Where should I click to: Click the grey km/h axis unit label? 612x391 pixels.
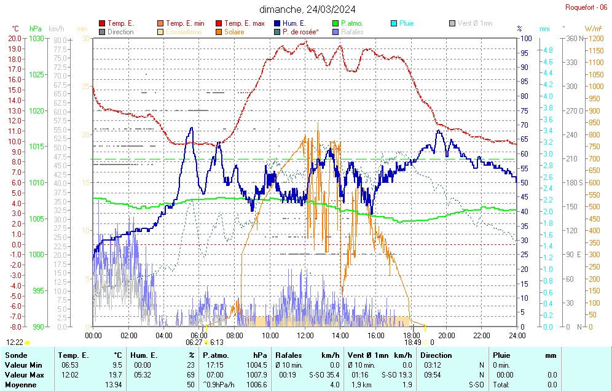click(x=57, y=29)
